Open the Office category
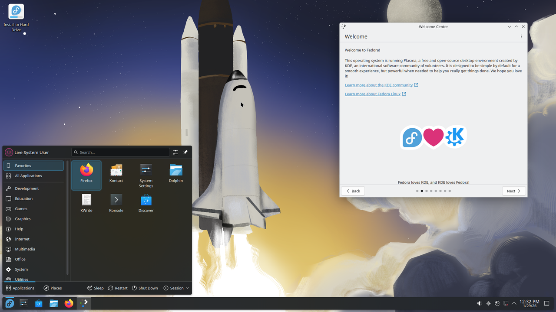Screen dimensions: 556x312 coord(33,259)
